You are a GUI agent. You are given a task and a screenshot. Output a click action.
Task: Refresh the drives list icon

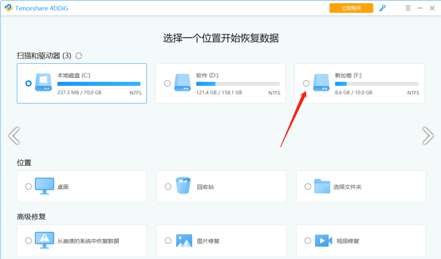tap(79, 56)
